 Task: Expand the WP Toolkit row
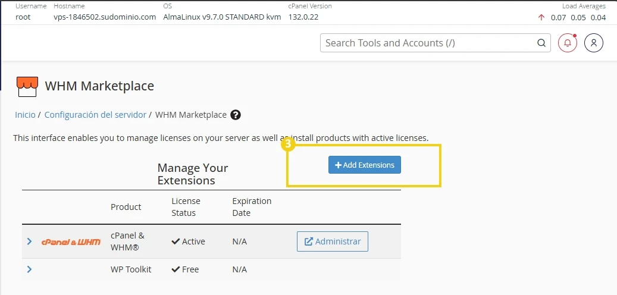pos(30,269)
